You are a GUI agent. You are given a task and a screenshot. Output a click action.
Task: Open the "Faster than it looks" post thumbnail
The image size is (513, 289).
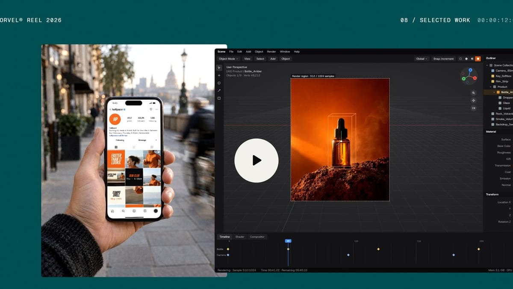tap(116, 159)
